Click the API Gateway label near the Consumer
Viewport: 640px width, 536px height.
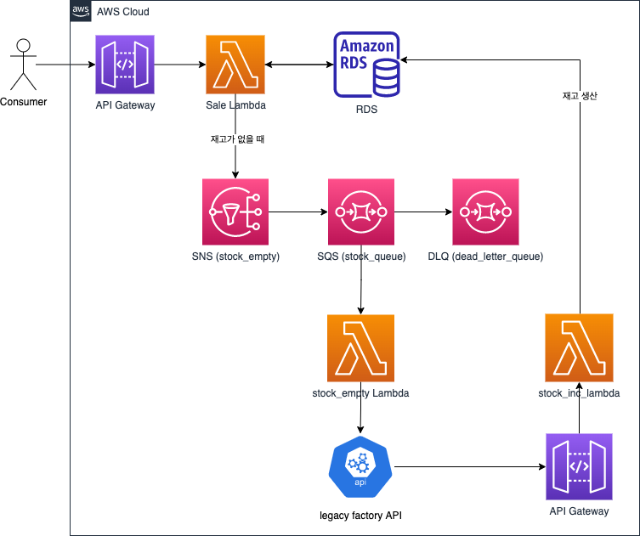pos(125,105)
